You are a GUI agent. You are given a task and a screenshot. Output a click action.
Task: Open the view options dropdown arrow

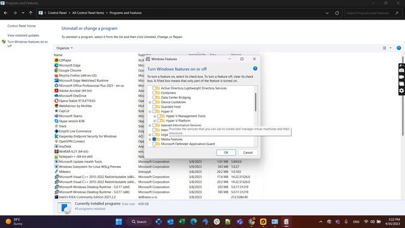pos(390,48)
